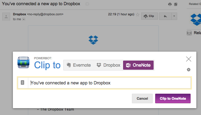Open email in new window icon
This screenshot has height=115, width=201.
[175, 4]
